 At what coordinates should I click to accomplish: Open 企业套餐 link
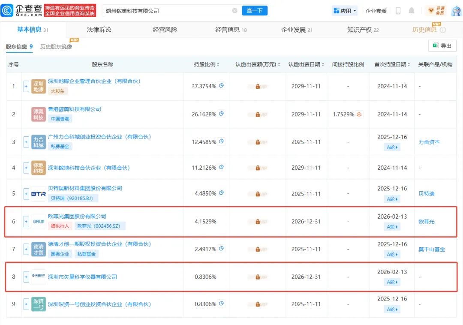pos(376,11)
